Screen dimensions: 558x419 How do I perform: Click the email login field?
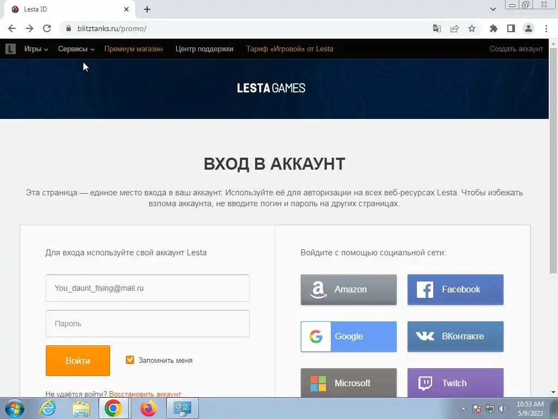click(147, 288)
